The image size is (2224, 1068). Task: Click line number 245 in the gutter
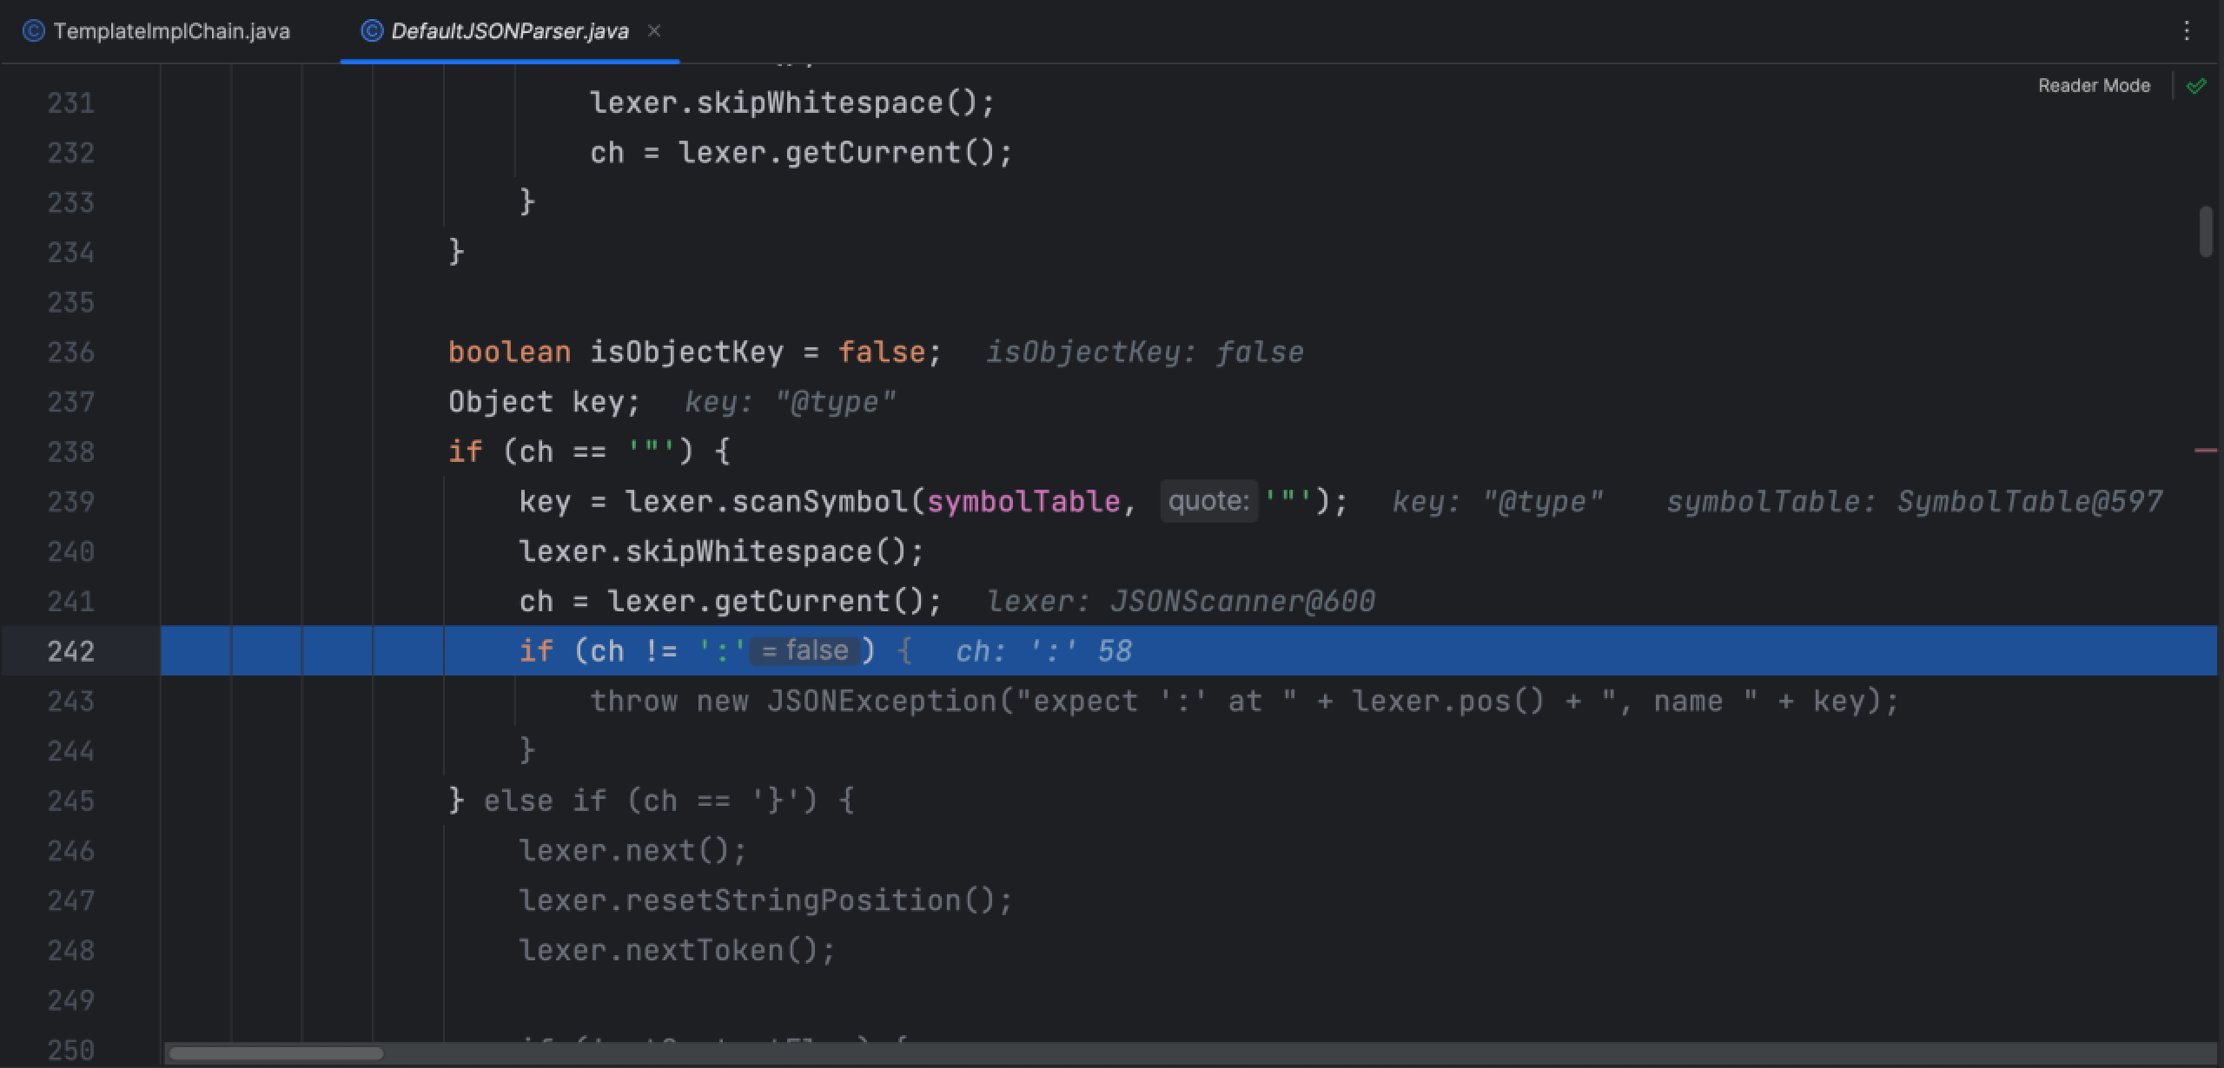pos(70,801)
